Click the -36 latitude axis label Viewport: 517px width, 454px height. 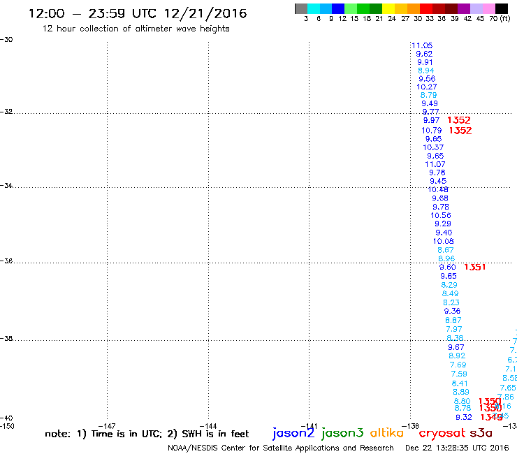(x=6, y=261)
